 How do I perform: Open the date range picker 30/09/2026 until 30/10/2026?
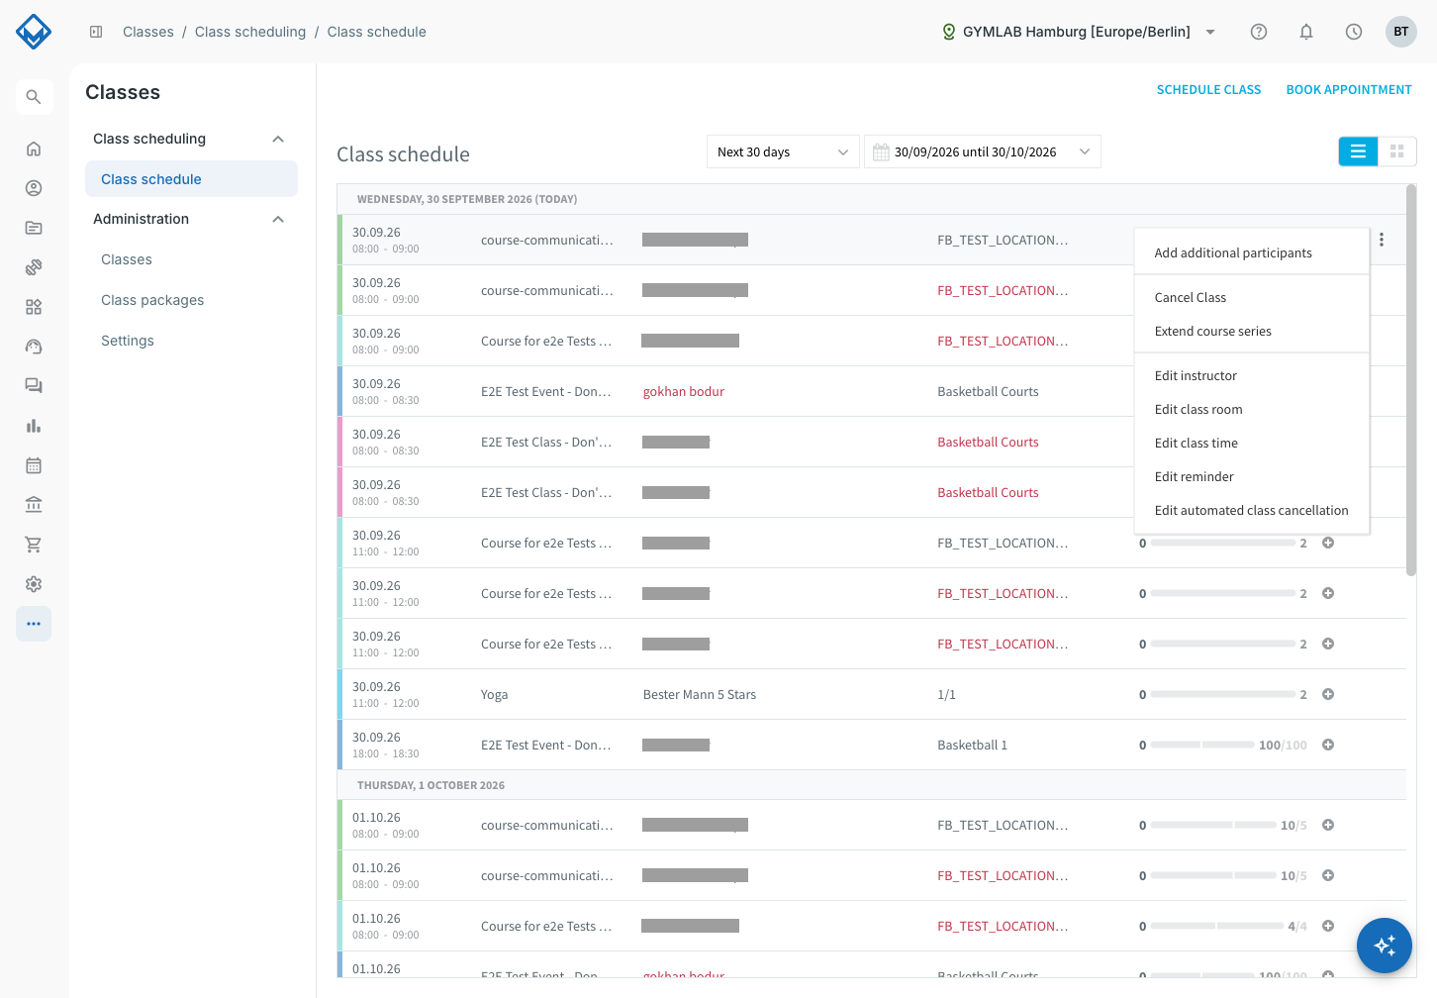click(x=983, y=151)
